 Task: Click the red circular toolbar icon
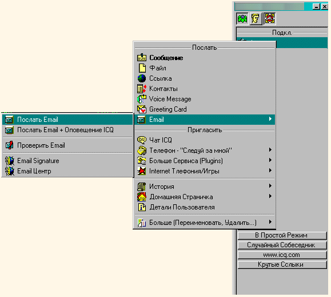tap(270, 19)
